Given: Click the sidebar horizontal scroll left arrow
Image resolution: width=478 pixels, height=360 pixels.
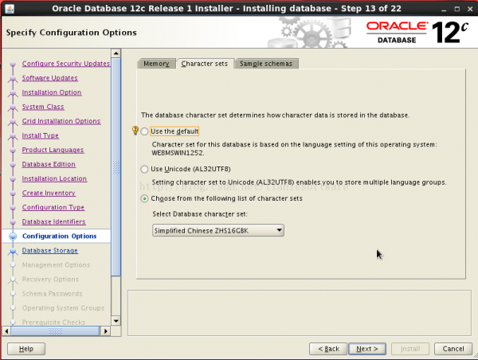Looking at the screenshot, I should pos(6,331).
